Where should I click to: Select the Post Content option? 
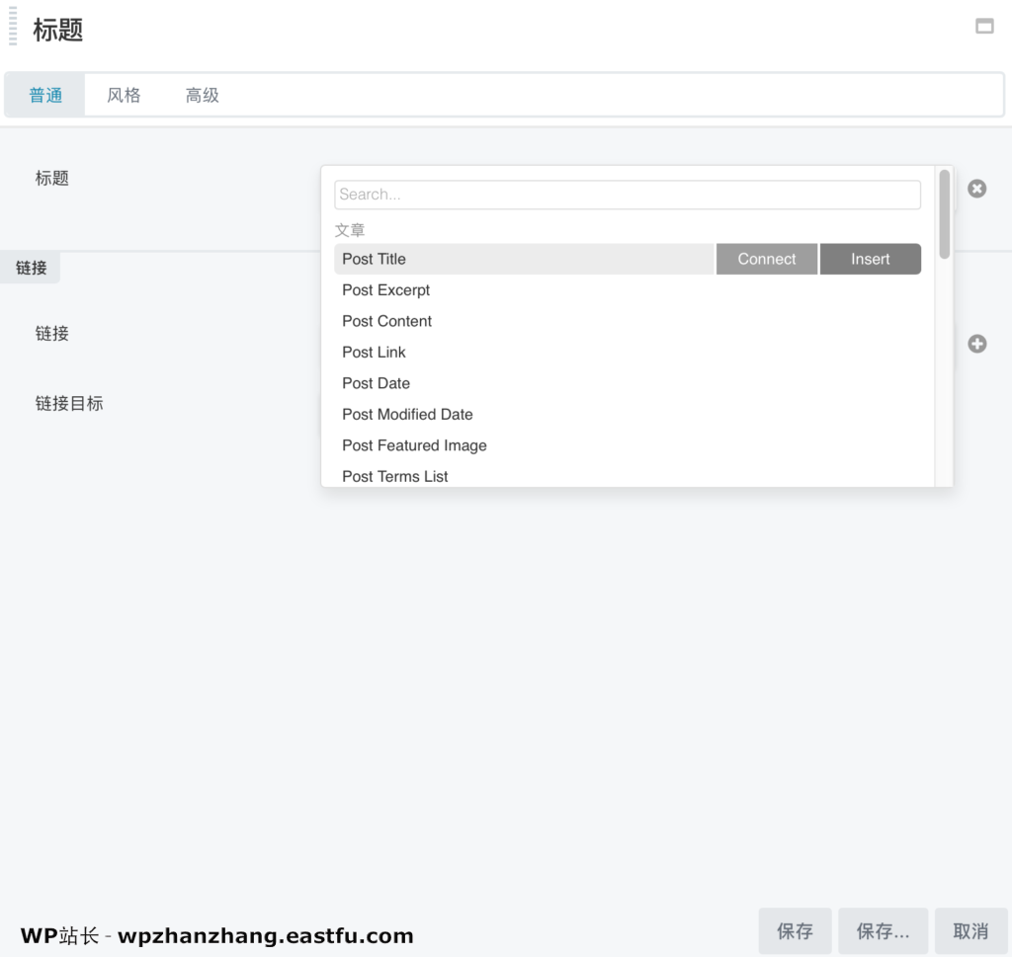click(x=387, y=321)
